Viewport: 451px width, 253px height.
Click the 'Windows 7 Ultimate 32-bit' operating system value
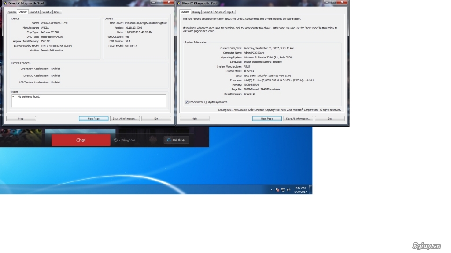268,58
